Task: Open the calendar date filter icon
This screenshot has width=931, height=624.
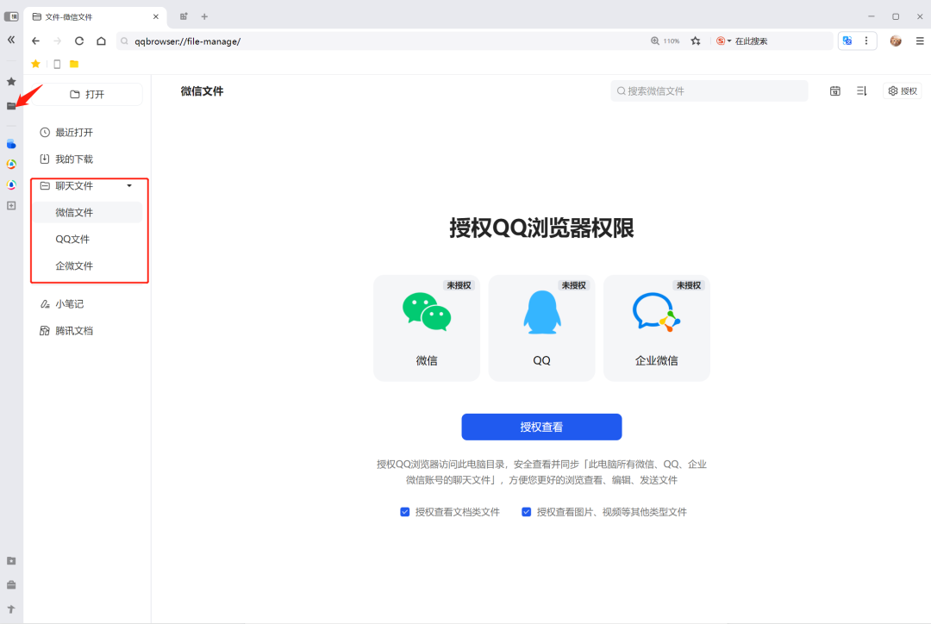Action: point(834,90)
